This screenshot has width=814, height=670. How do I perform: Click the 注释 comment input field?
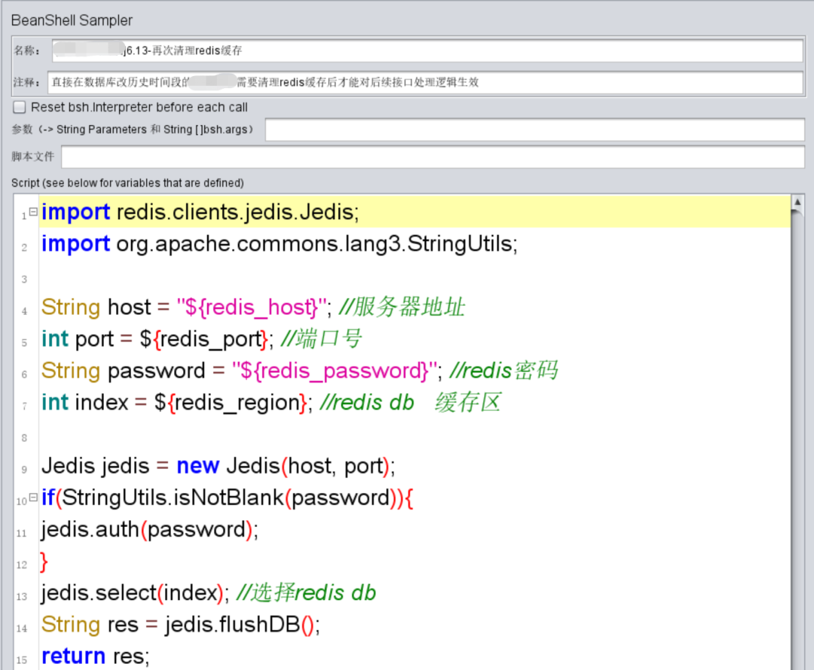click(x=425, y=82)
